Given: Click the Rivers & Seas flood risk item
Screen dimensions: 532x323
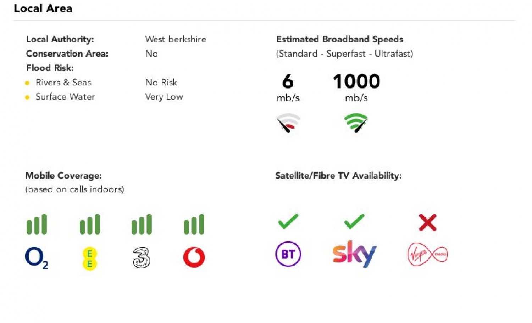Looking at the screenshot, I should click(x=63, y=83).
